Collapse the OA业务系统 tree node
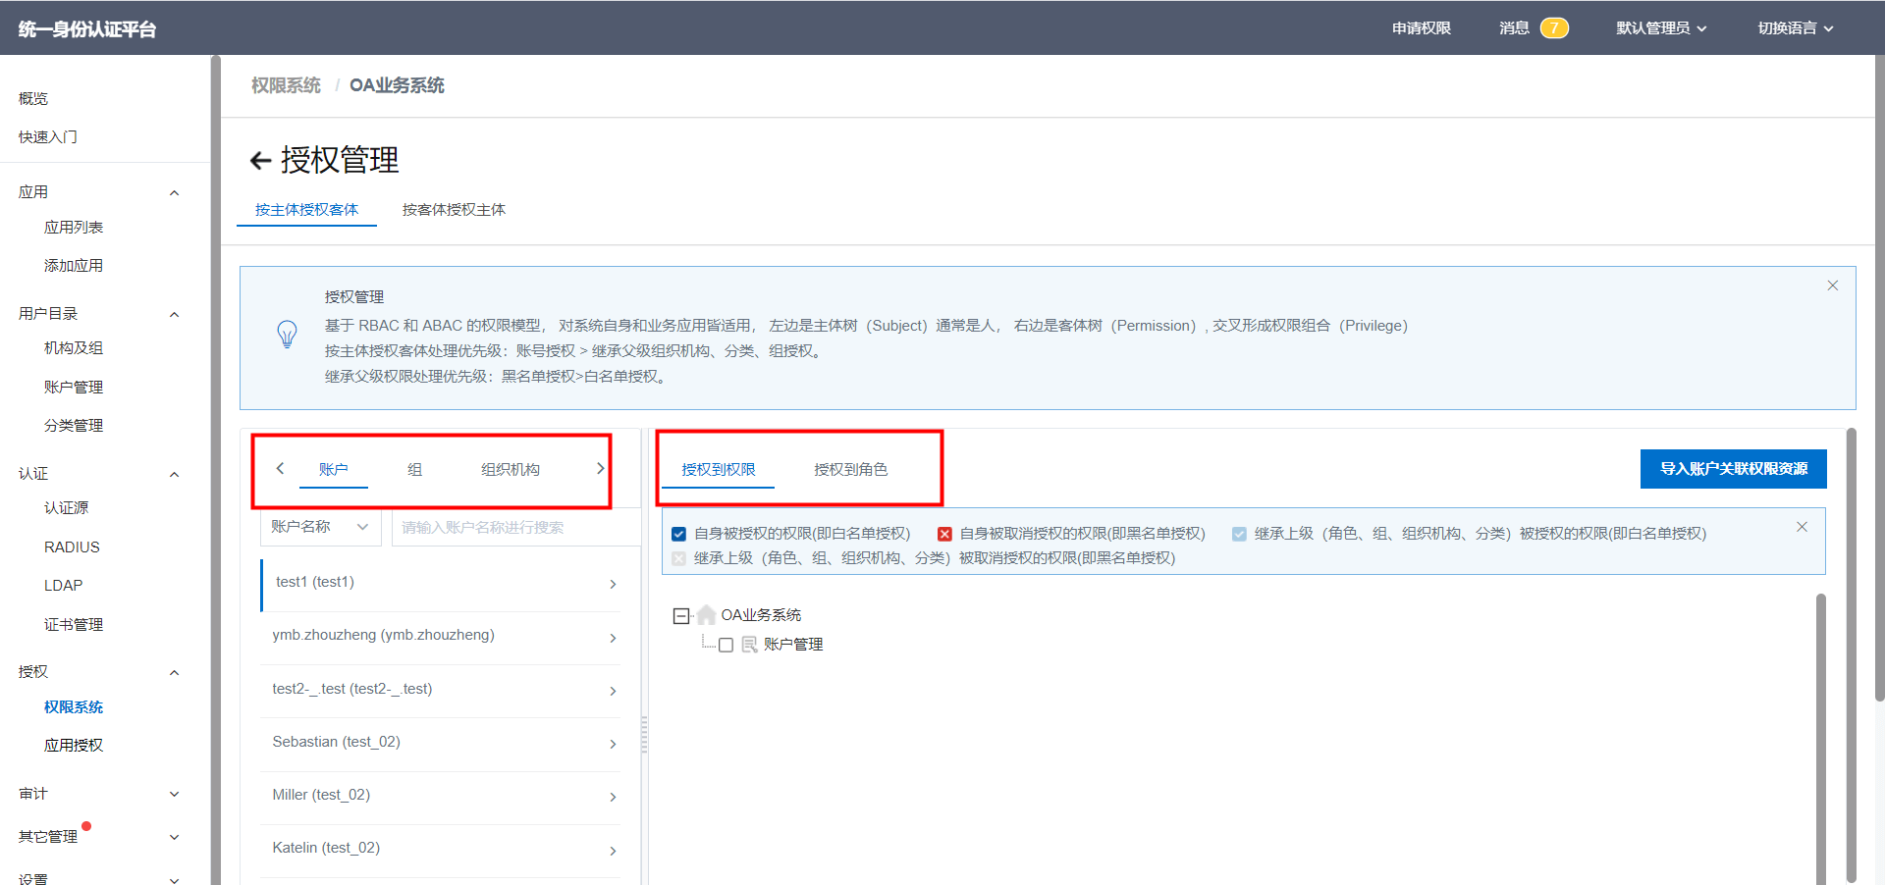This screenshot has height=885, width=1885. [x=681, y=616]
